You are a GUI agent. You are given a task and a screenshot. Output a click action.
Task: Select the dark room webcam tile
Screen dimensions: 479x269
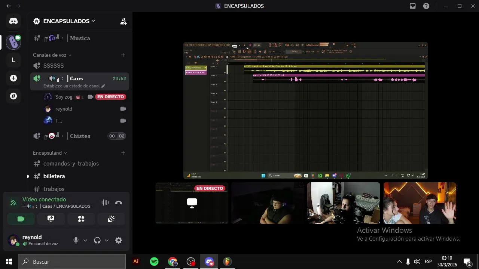click(x=268, y=203)
